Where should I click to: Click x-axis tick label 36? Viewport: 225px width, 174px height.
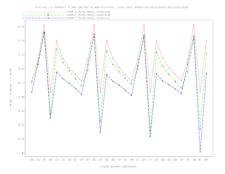(107, 160)
